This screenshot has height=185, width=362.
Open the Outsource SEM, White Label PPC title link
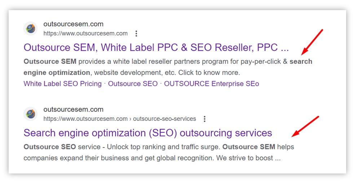pyautogui.click(x=156, y=47)
